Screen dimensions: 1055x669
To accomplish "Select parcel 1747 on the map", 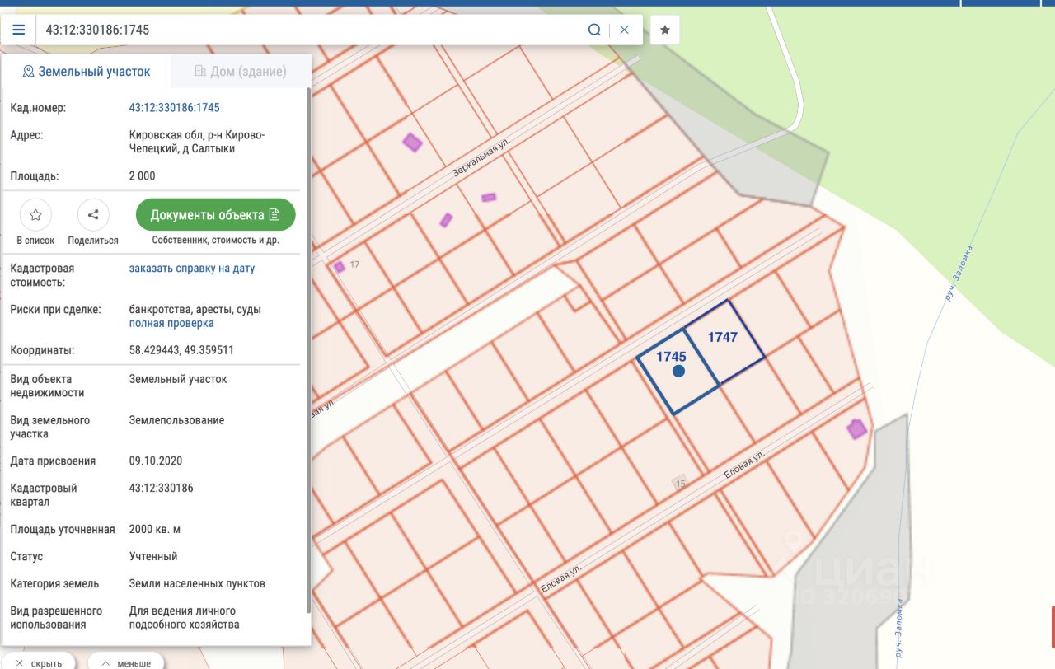I will pos(725,342).
